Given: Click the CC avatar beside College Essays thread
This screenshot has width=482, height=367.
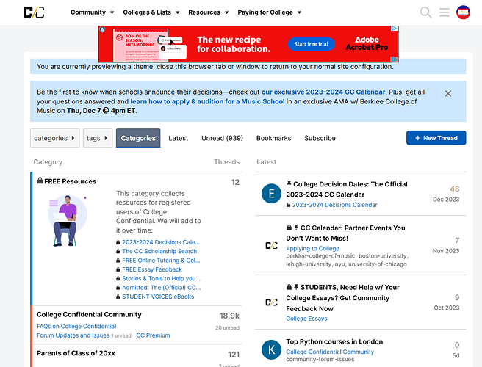Looking at the screenshot, I should (271, 302).
